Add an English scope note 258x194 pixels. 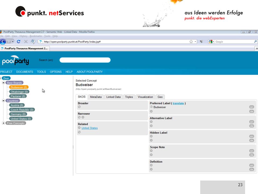151,151
